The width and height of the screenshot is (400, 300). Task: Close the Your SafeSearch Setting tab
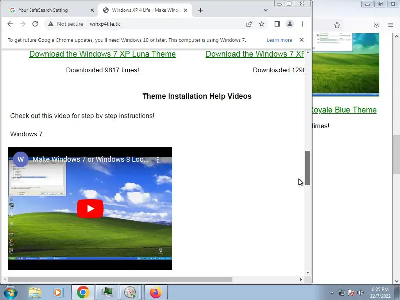click(92, 10)
